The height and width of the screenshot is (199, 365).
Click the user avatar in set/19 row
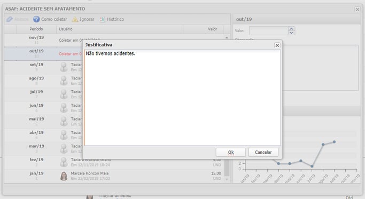tap(64, 67)
